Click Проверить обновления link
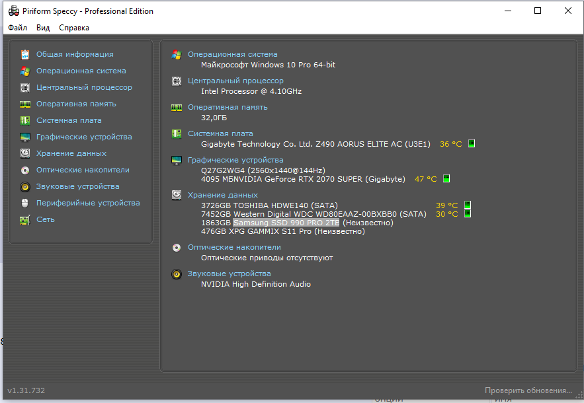The width and height of the screenshot is (584, 403). [x=528, y=390]
